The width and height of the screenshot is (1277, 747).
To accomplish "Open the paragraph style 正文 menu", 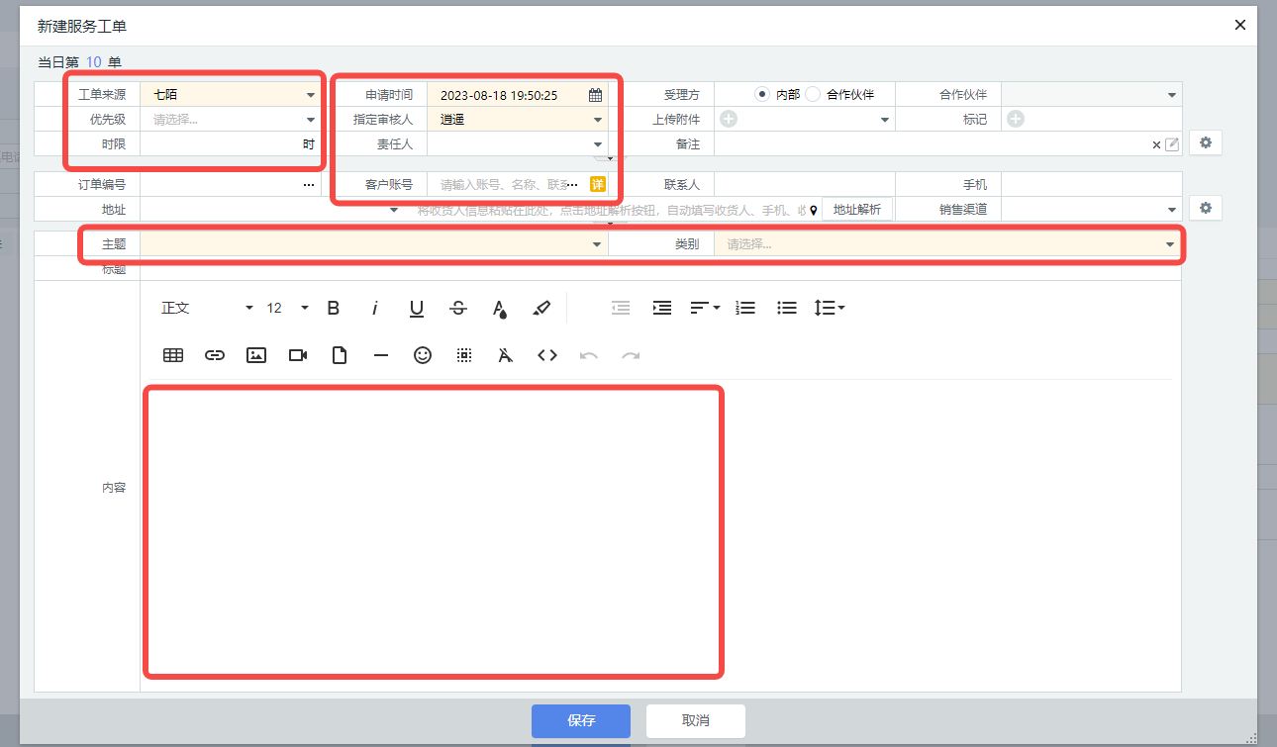I will click(207, 308).
